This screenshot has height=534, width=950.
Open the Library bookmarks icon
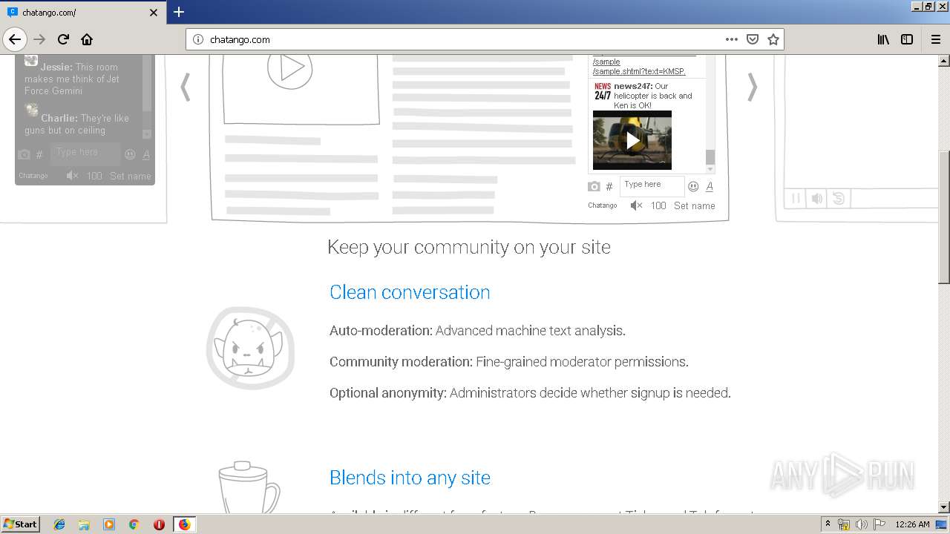pos(883,39)
